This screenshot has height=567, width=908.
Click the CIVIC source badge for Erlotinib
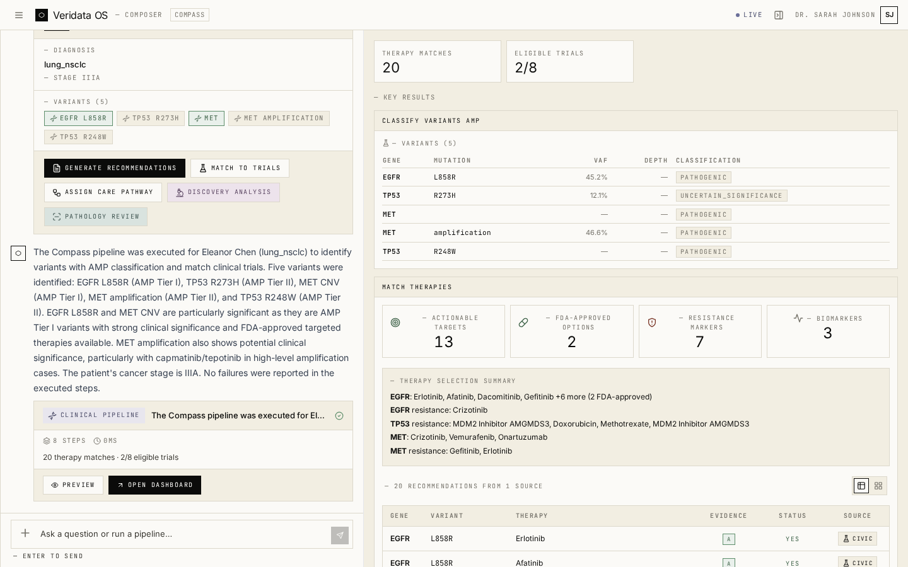858,539
